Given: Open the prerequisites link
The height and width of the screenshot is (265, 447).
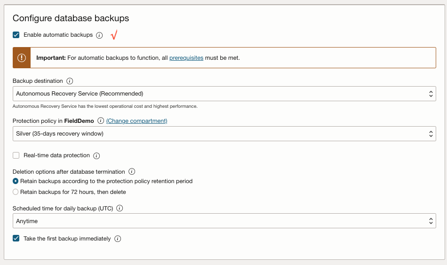Looking at the screenshot, I should click(186, 58).
